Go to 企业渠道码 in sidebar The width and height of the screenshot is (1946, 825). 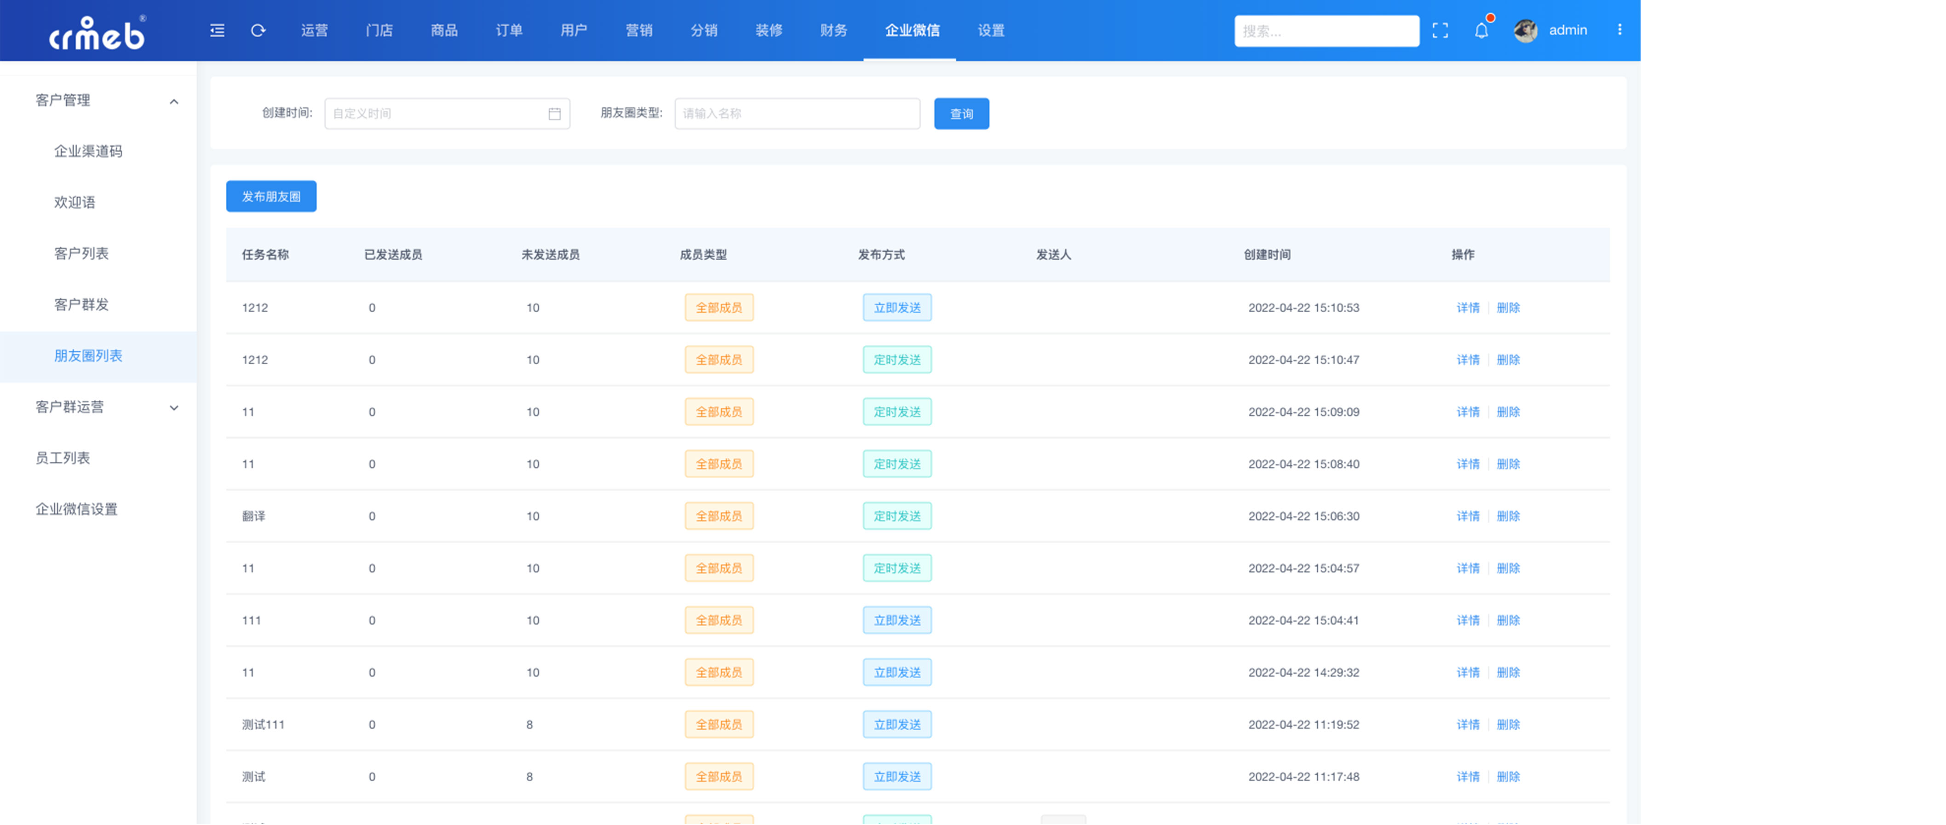click(88, 151)
